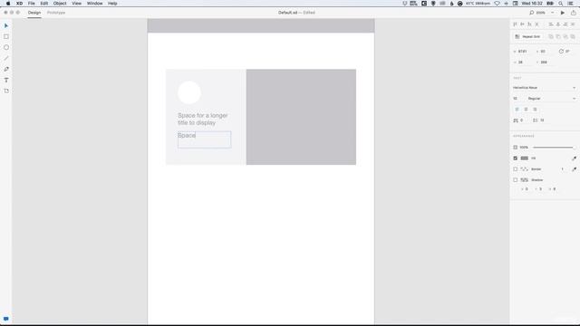Open the Window menu

point(94,4)
